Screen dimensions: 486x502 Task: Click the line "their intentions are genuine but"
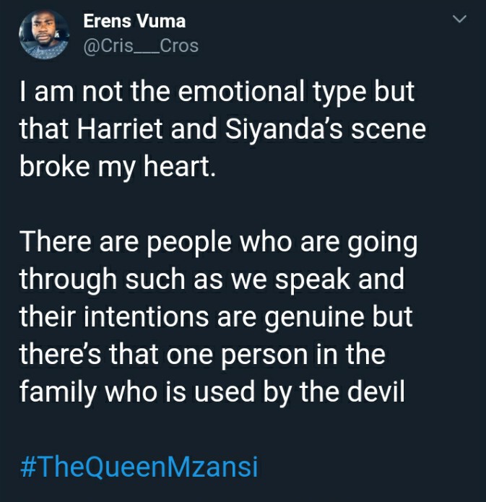216,317
